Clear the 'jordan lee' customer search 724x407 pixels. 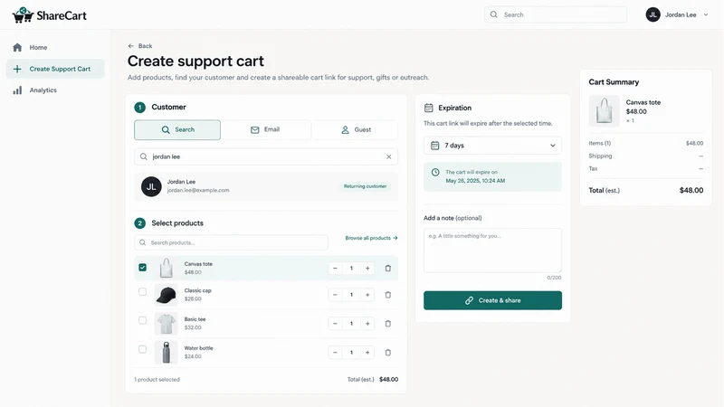[x=389, y=156]
